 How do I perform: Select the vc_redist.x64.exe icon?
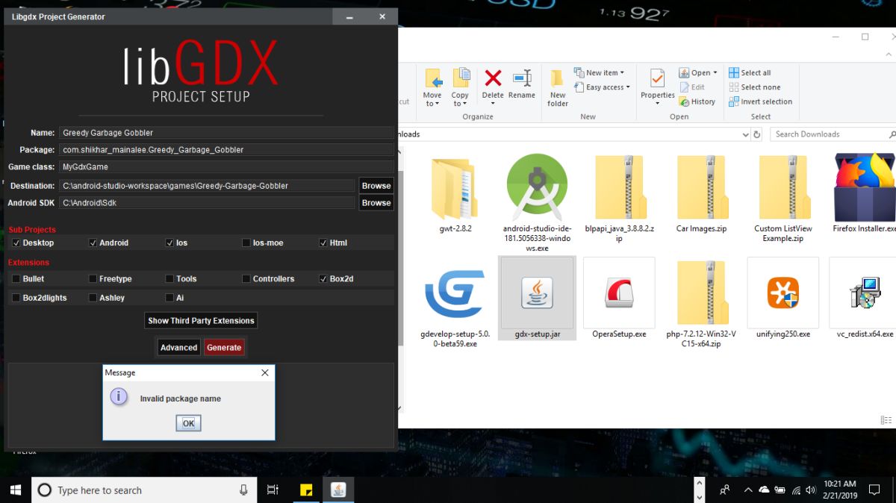[x=865, y=293]
